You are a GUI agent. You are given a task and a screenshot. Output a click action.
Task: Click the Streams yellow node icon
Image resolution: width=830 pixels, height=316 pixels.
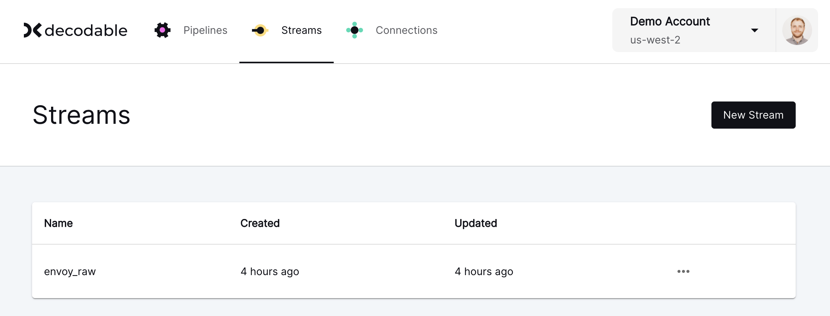pos(260,30)
